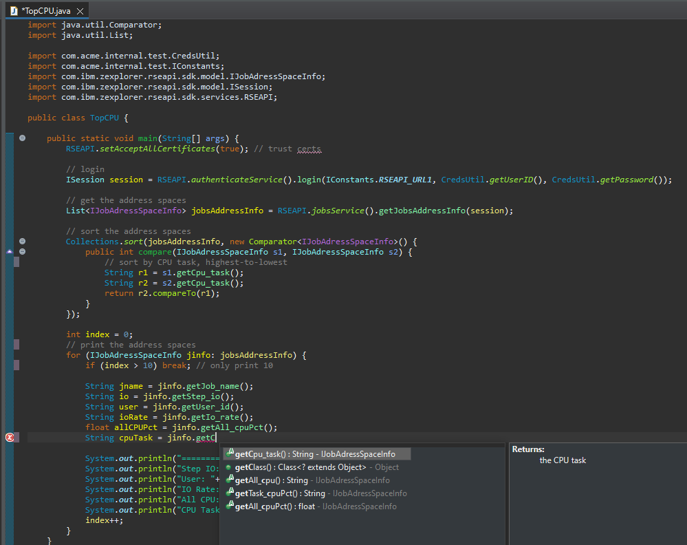Image resolution: width=687 pixels, height=545 pixels.
Task: Click the override indicator arrow beside compare method
Action: point(10,252)
